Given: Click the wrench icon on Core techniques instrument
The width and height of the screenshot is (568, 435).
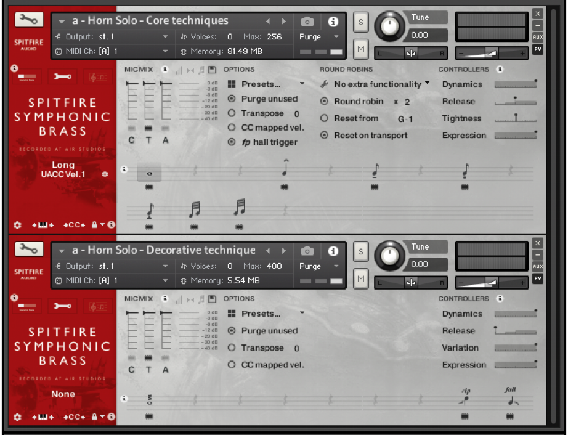Looking at the screenshot, I should (x=29, y=20).
